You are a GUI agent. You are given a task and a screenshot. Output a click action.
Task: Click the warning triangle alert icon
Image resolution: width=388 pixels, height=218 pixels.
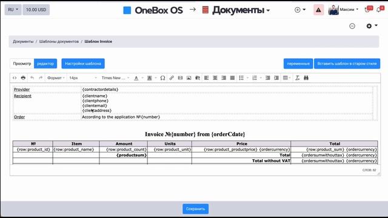pyautogui.click(x=318, y=10)
